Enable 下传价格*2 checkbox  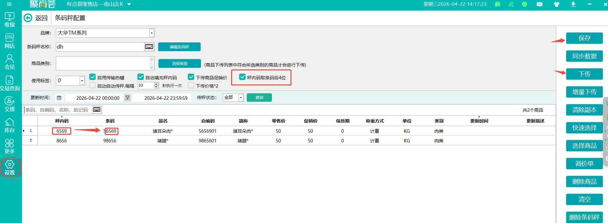click(x=191, y=85)
